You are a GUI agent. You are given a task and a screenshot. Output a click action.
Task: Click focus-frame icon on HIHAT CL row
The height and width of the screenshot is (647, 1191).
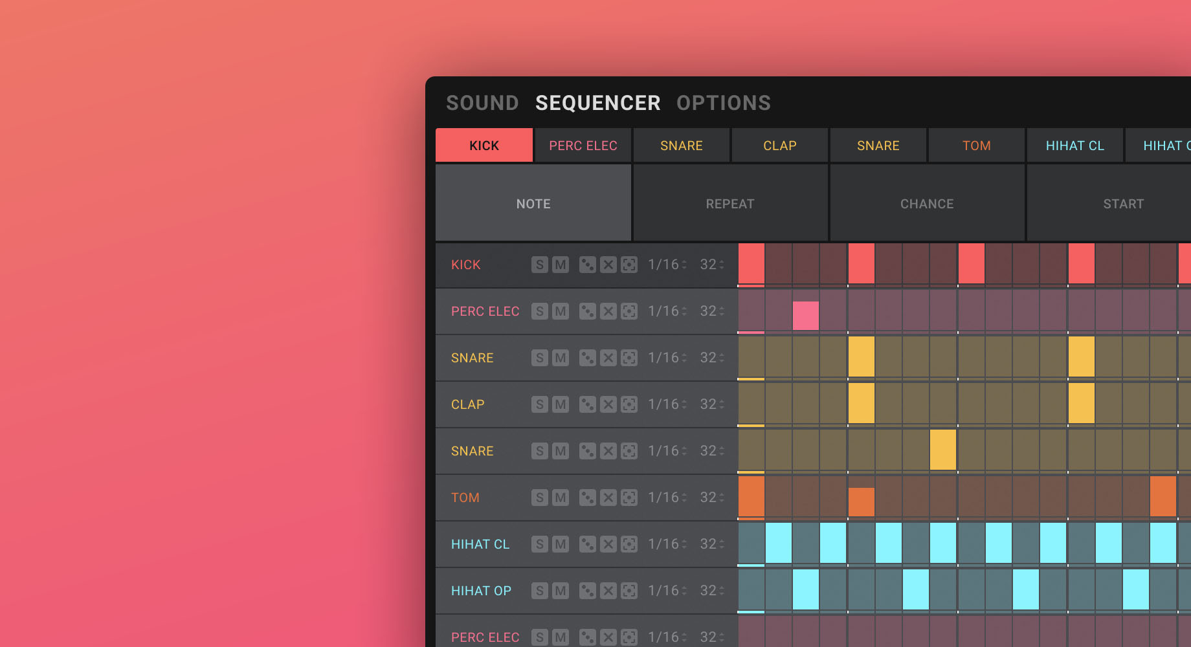[x=629, y=544]
